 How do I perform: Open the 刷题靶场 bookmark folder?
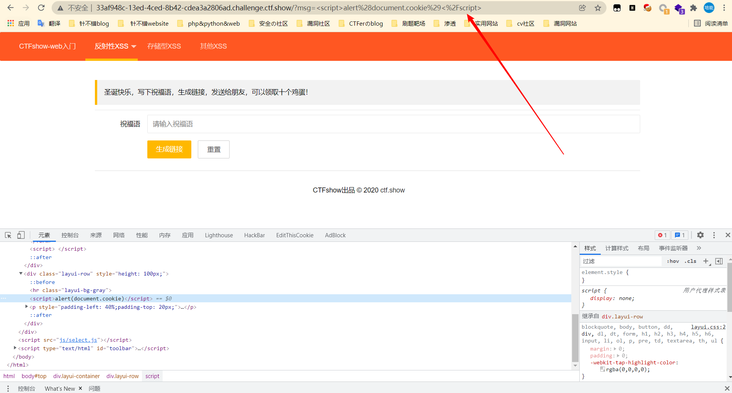coord(409,23)
